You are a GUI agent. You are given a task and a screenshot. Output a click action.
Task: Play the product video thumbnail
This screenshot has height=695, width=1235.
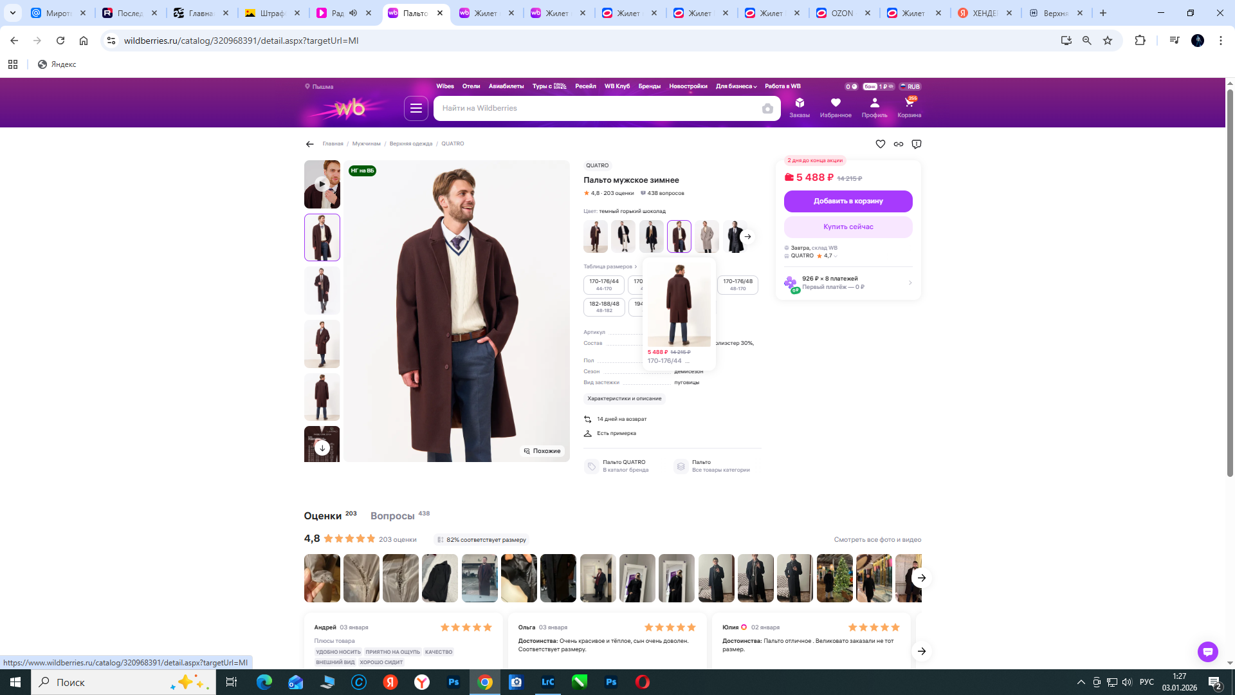tap(322, 184)
